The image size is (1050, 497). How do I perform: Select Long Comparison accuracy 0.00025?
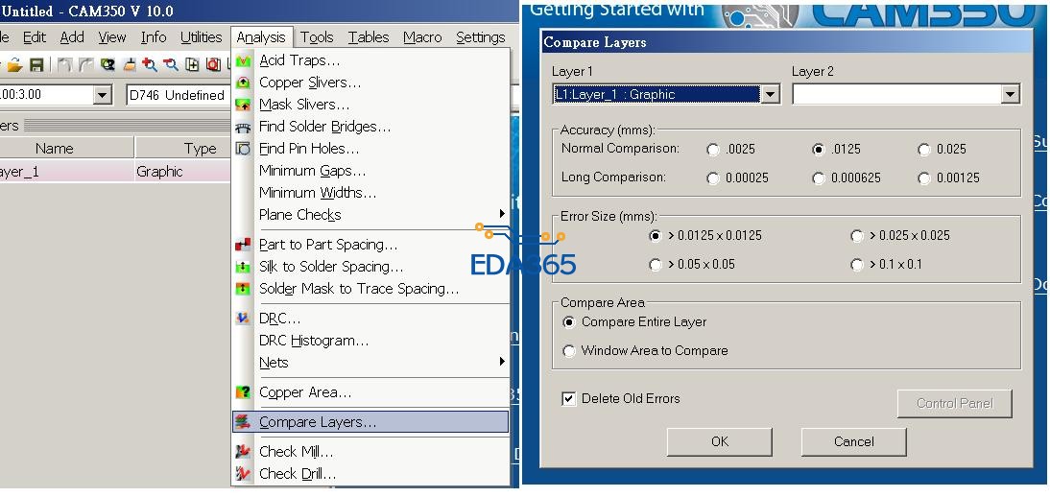[x=713, y=178]
